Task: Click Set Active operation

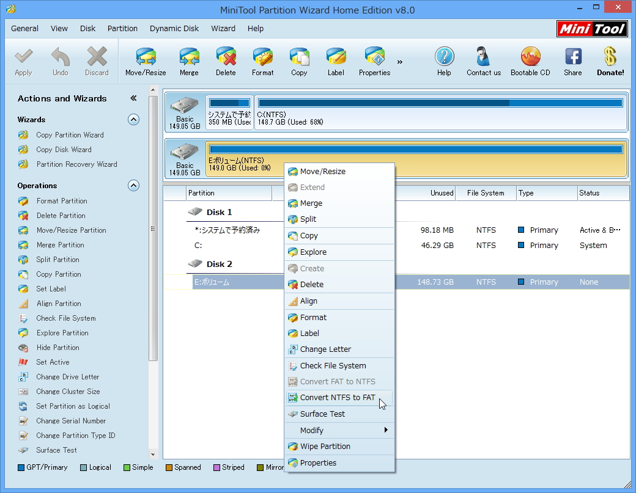Action: (x=53, y=362)
